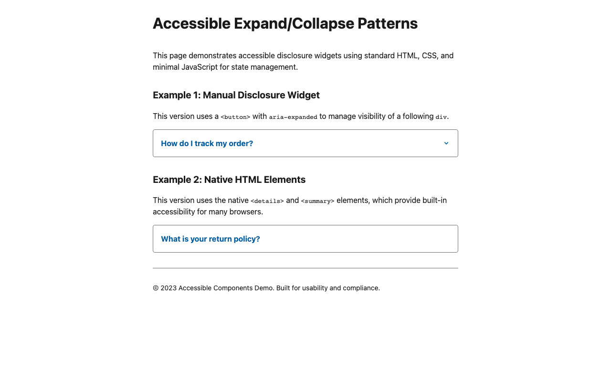Click the "Example 2: Native HTML Elements" heading
The width and height of the screenshot is (611, 382).
pos(229,180)
